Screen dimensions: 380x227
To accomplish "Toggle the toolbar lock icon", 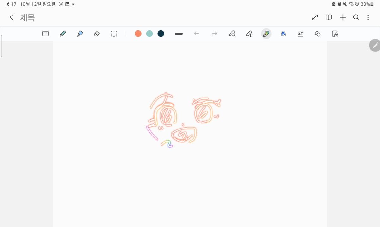I will coord(335,34).
